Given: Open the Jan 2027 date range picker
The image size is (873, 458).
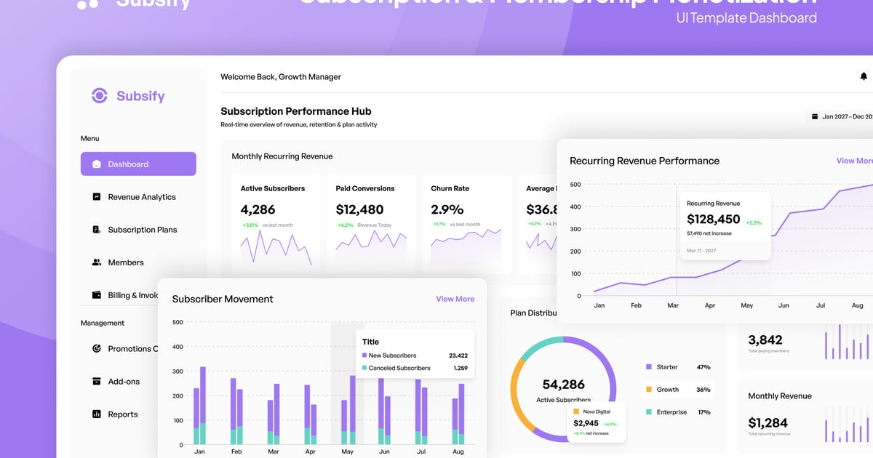Looking at the screenshot, I should 842,116.
